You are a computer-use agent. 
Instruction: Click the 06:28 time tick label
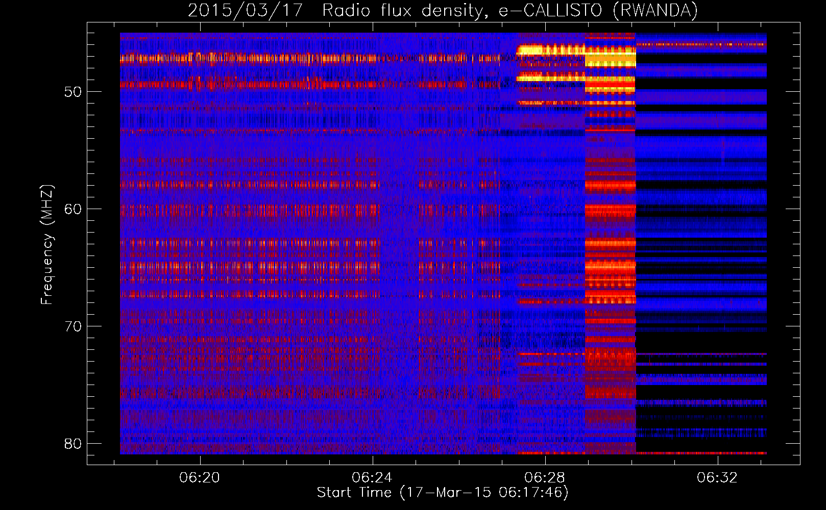545,477
